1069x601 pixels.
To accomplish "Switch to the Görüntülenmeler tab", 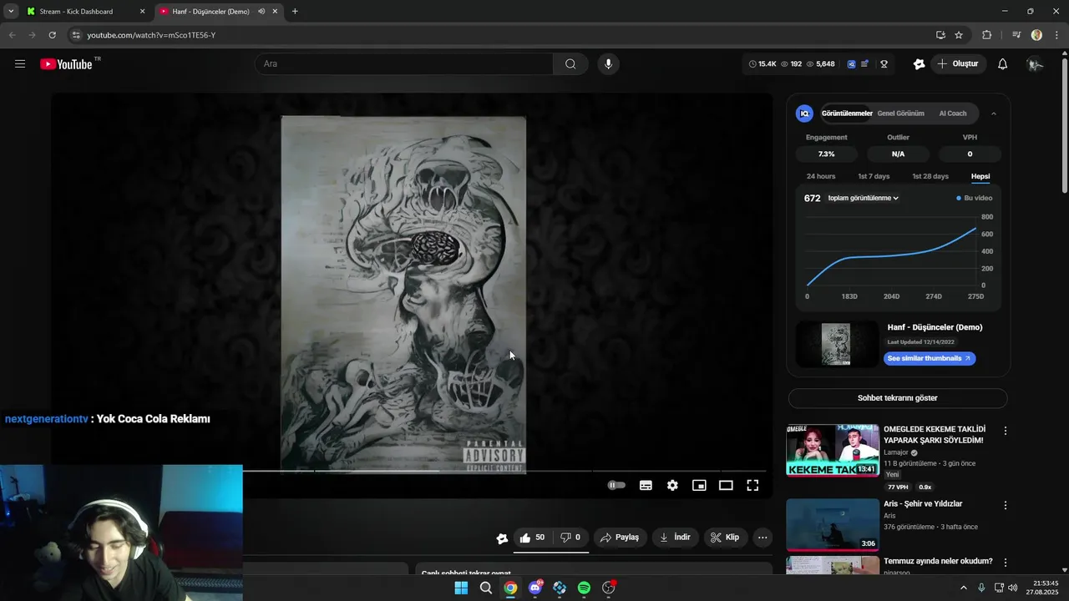I will pos(847,114).
